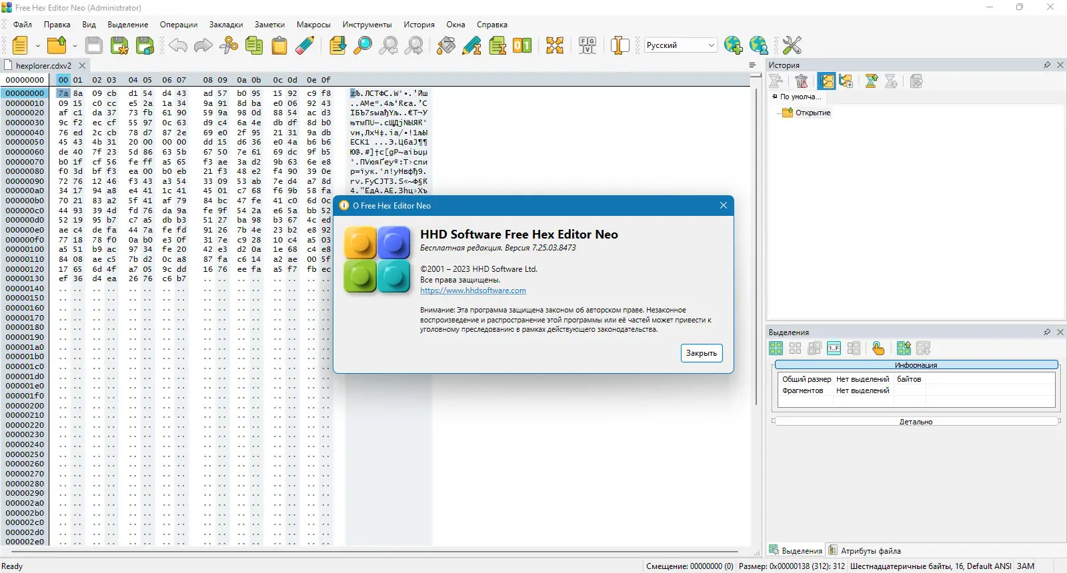Click the Copy pages icon

(x=254, y=45)
